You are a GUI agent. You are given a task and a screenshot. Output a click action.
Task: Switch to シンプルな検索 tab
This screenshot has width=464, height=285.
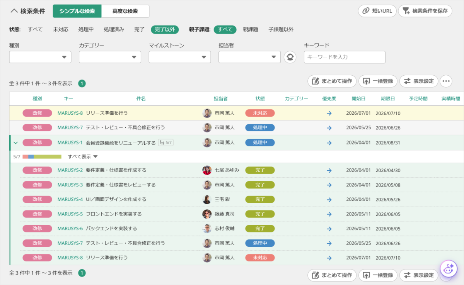(77, 11)
